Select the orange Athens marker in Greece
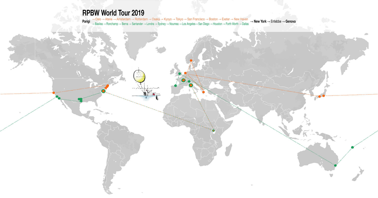 203,92
